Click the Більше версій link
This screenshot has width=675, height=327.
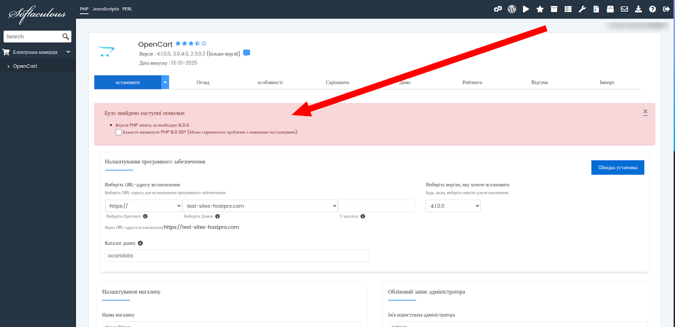tap(224, 54)
